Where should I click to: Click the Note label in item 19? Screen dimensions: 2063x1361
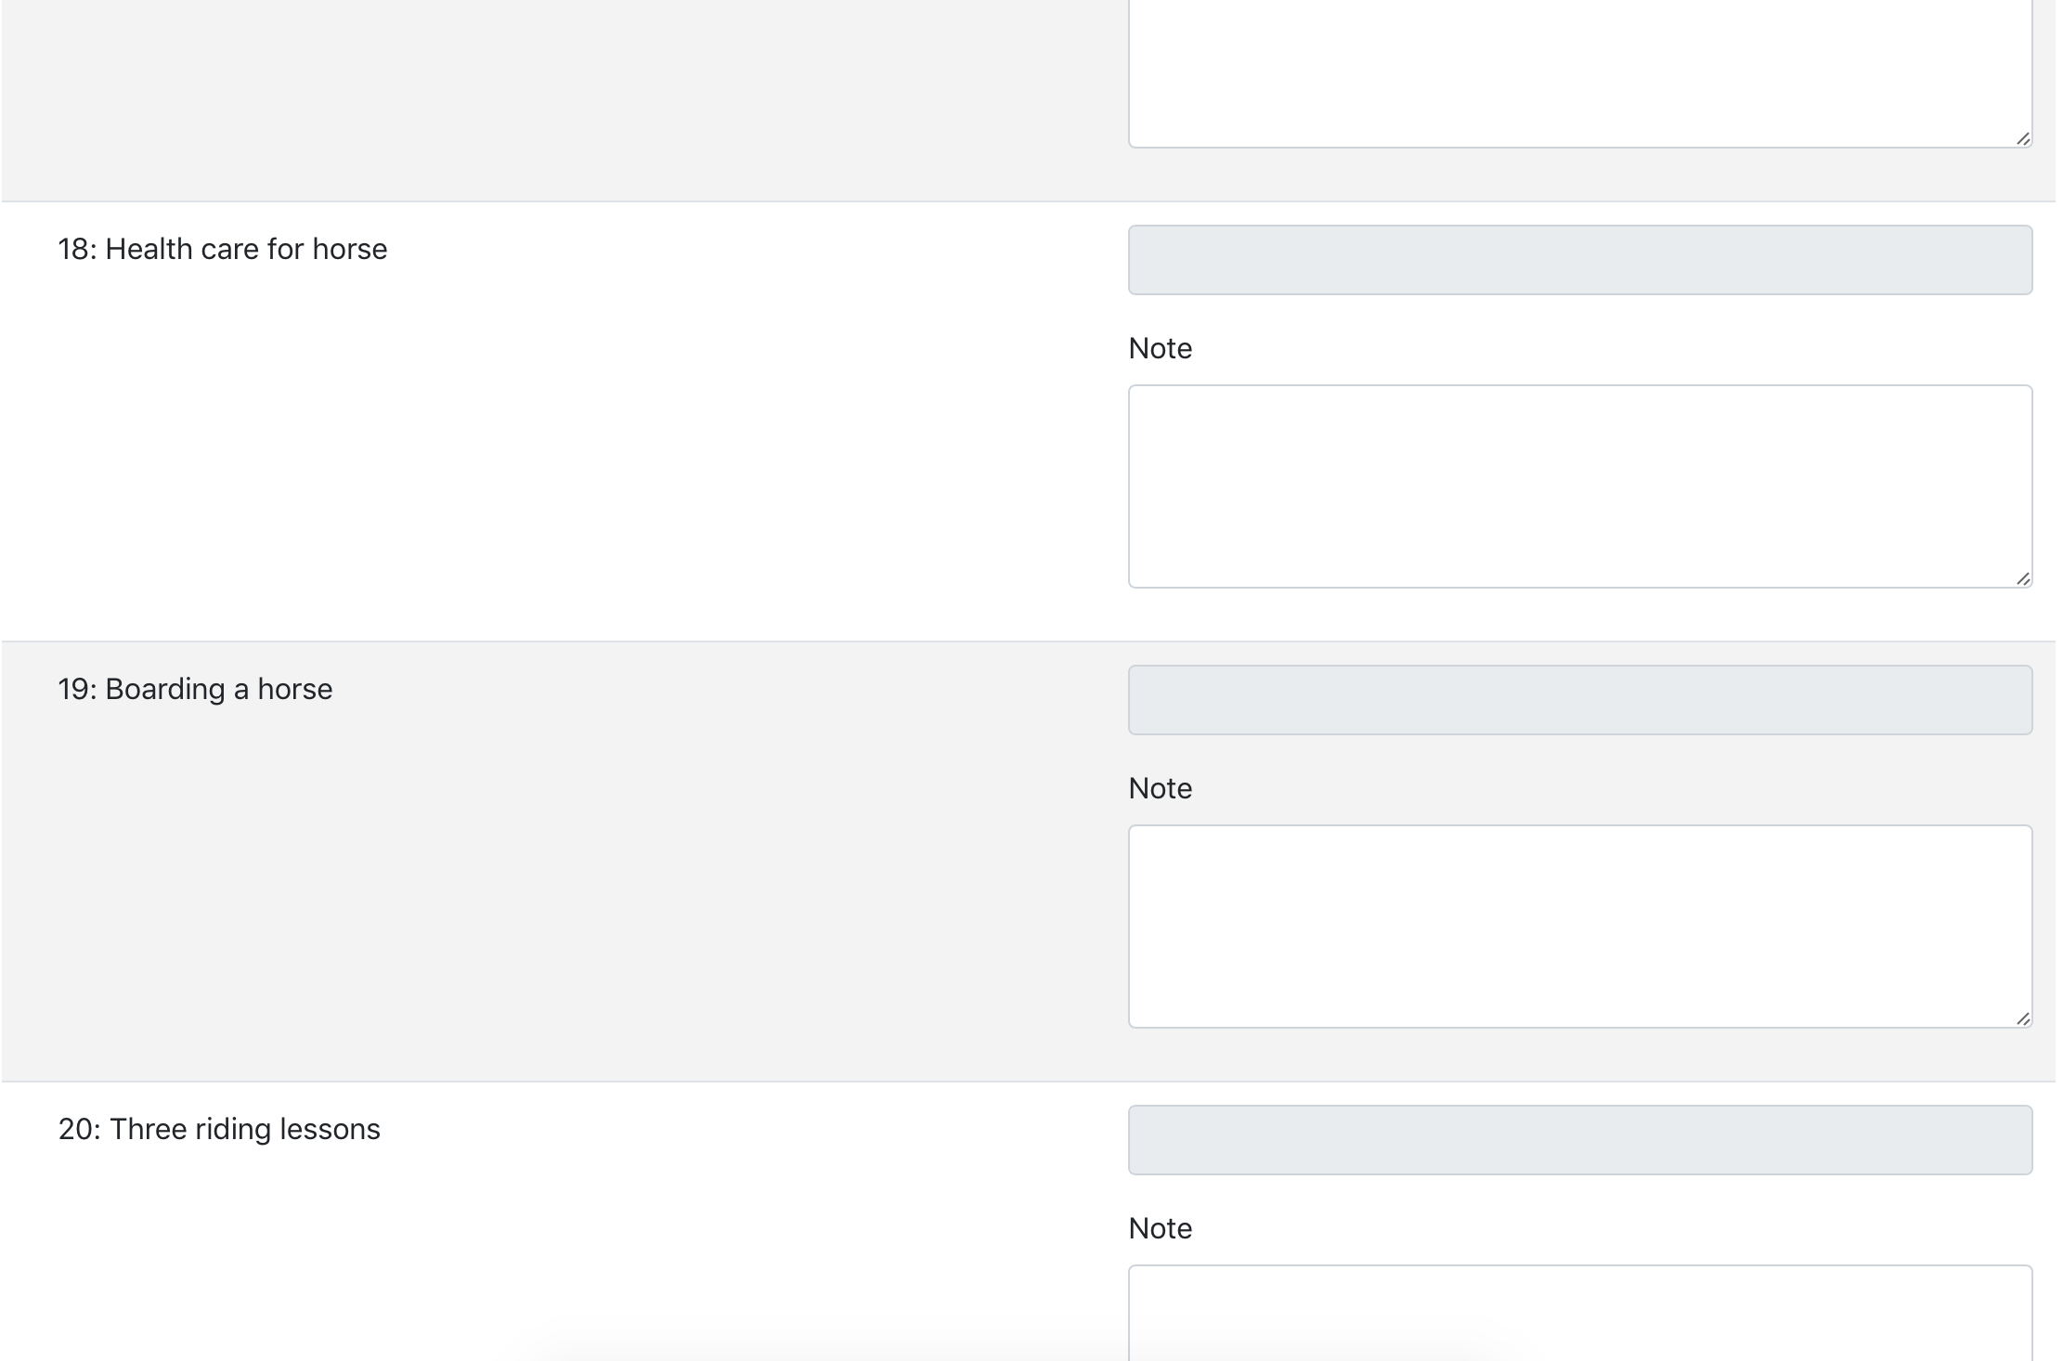click(1160, 788)
